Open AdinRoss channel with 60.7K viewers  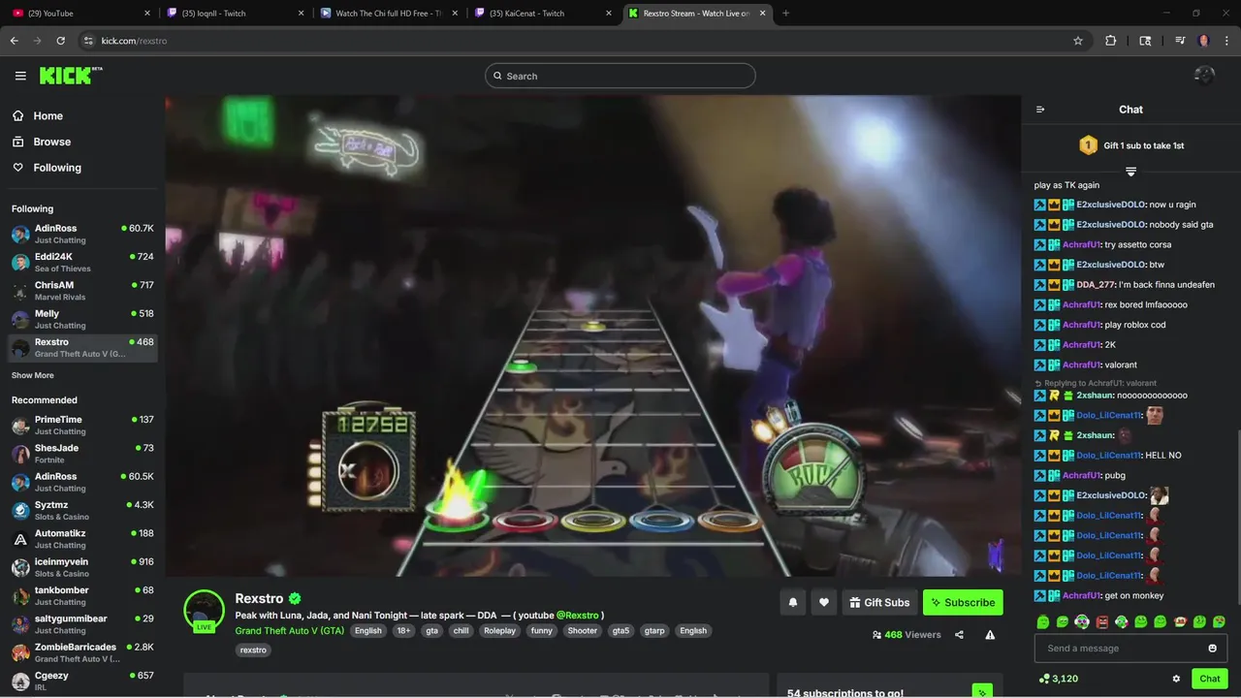pyautogui.click(x=82, y=234)
